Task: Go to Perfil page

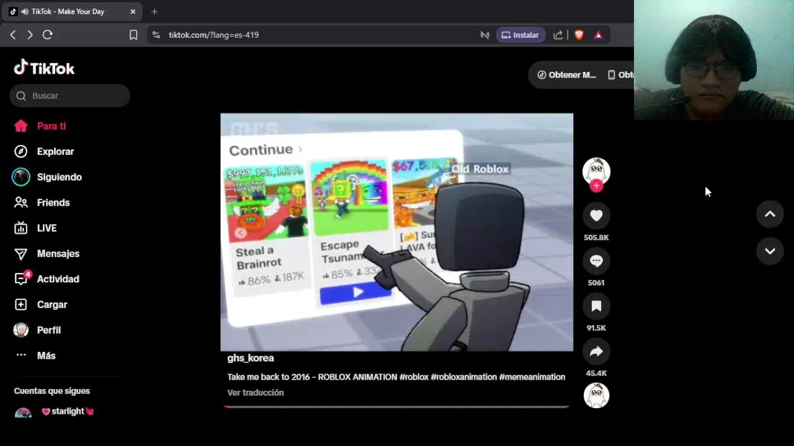Action: point(37,330)
